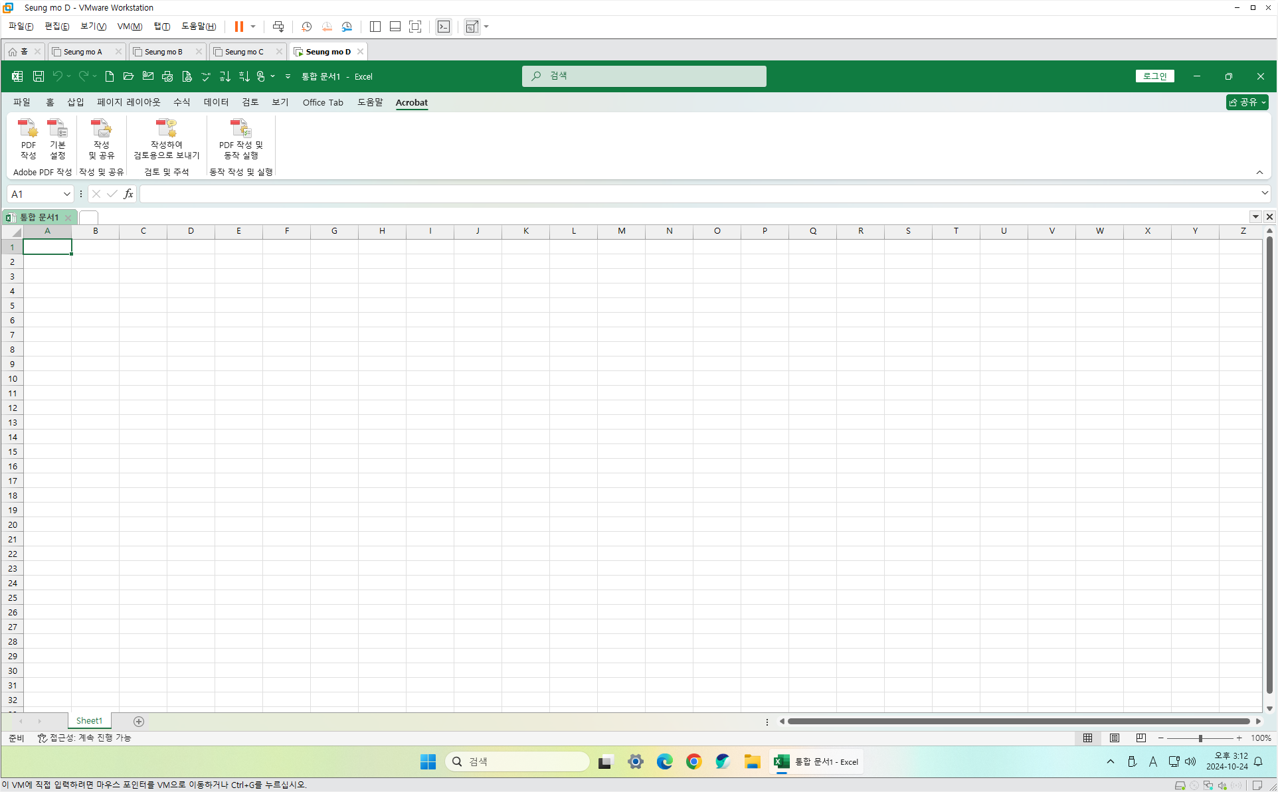Click the 공유 share button
Image resolution: width=1278 pixels, height=792 pixels.
click(1246, 102)
